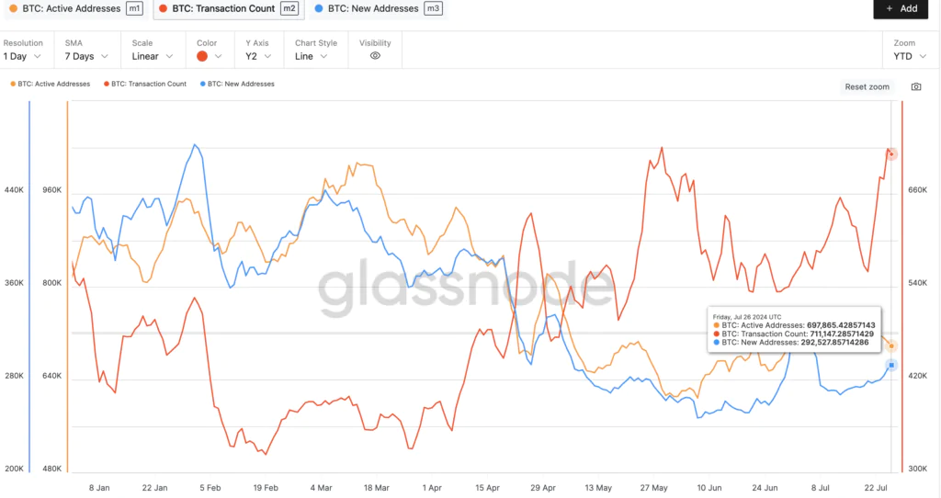Toggle the Visibility eye icon
This screenshot has height=498, width=941.
(x=375, y=56)
